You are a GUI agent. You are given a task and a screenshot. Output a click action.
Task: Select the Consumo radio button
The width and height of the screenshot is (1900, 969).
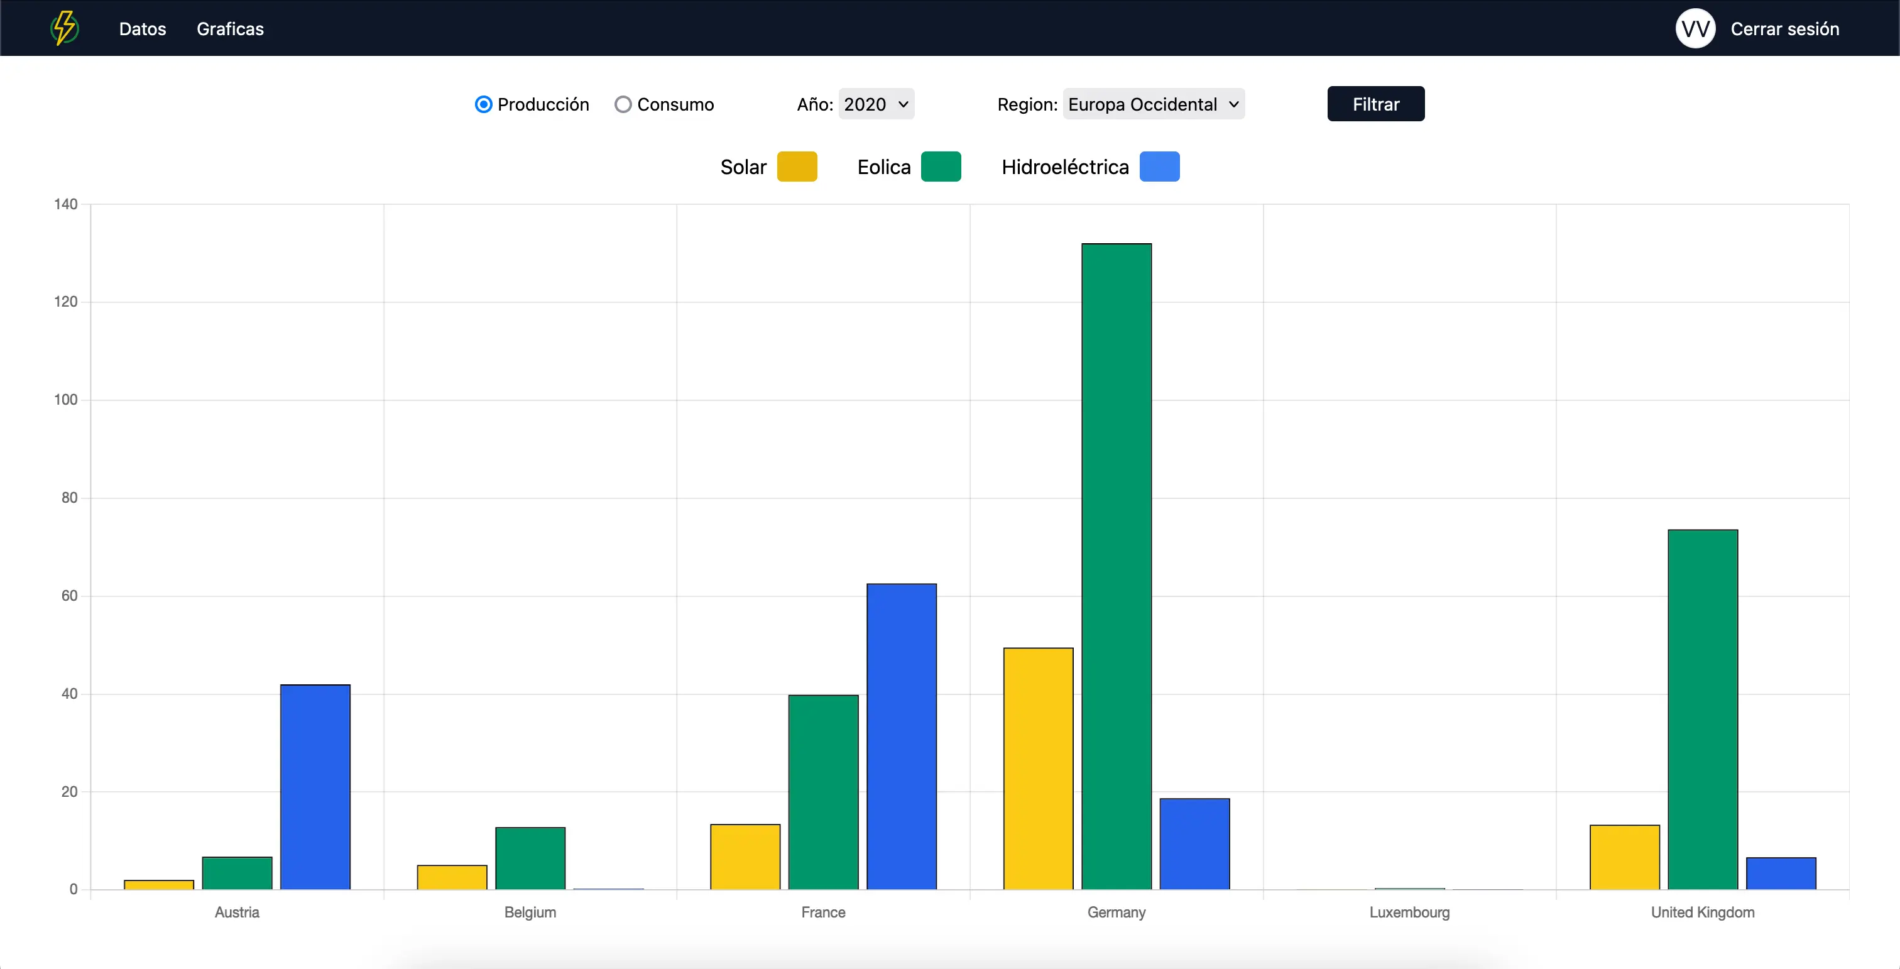pos(623,105)
